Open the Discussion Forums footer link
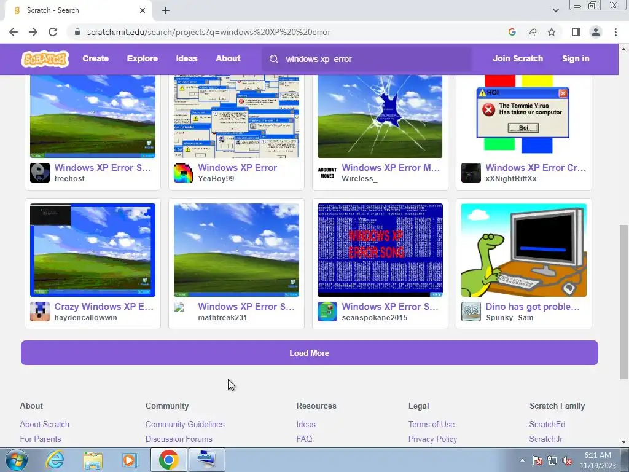629x472 pixels. [179, 439]
